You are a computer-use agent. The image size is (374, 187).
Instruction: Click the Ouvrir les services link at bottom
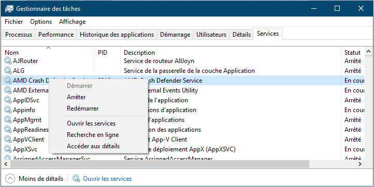click(x=107, y=179)
